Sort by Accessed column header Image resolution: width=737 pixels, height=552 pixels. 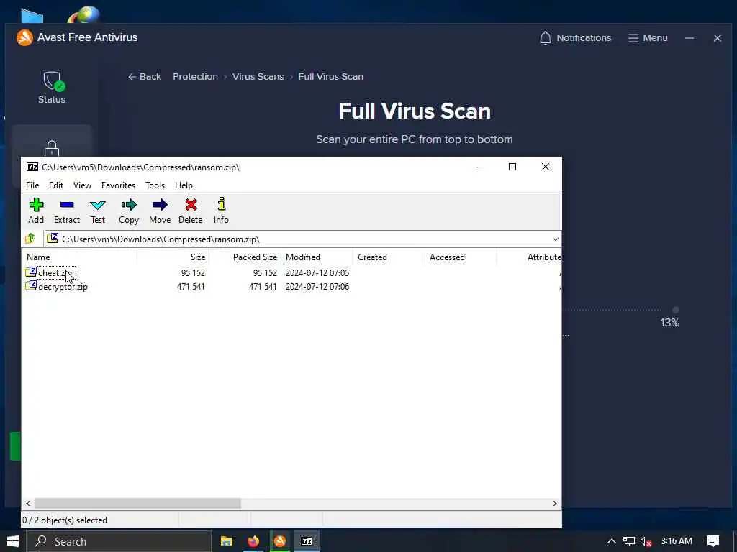[x=461, y=257]
